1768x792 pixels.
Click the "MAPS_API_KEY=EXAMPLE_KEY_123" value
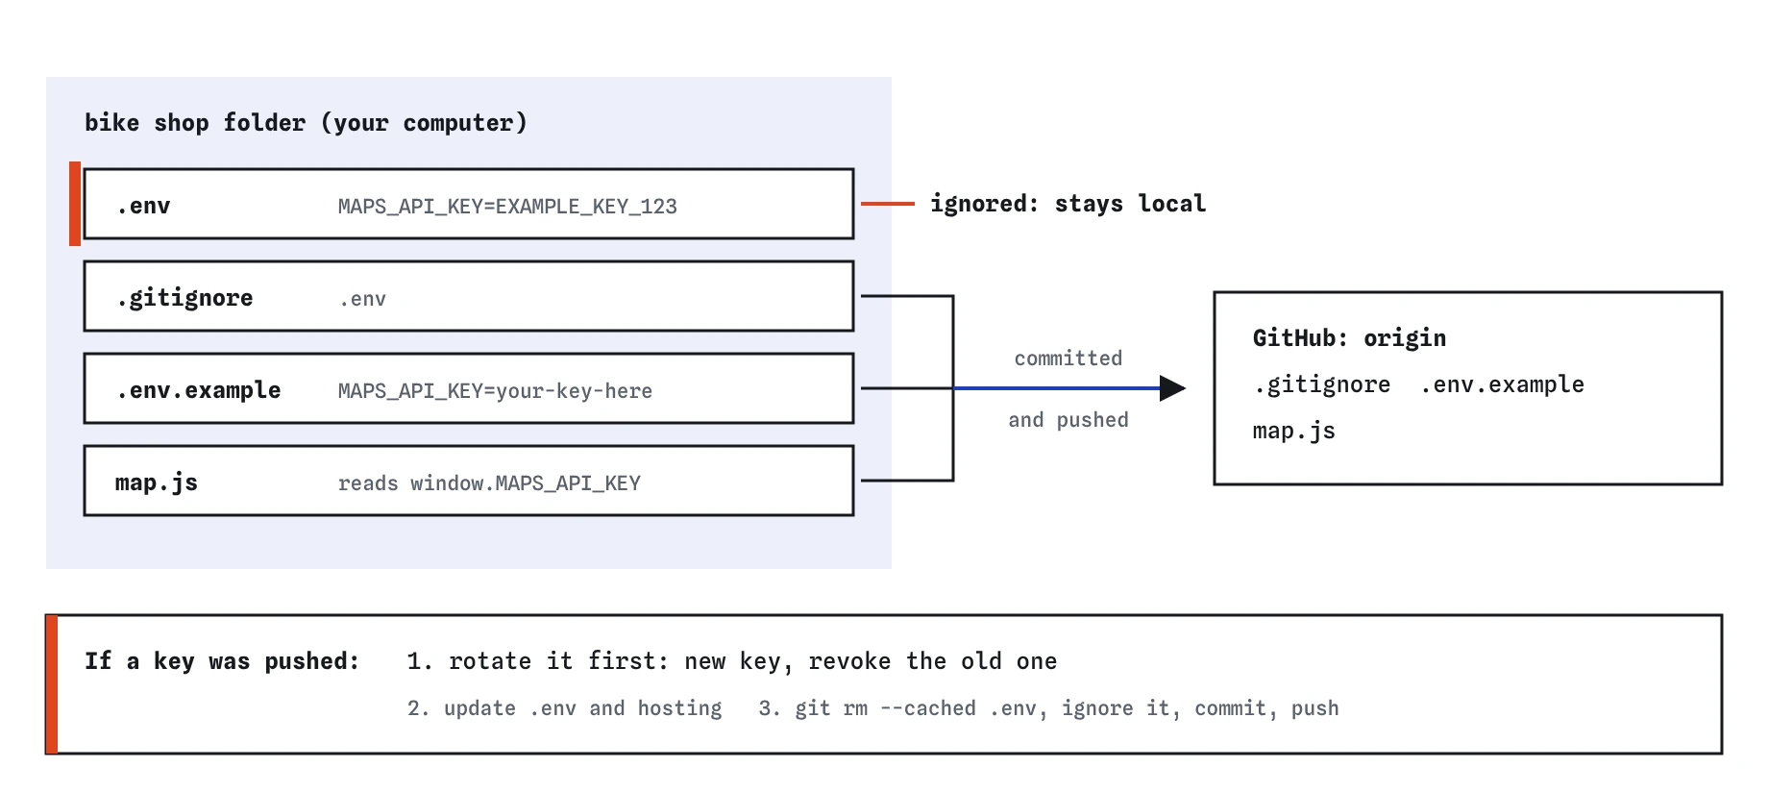coord(507,207)
